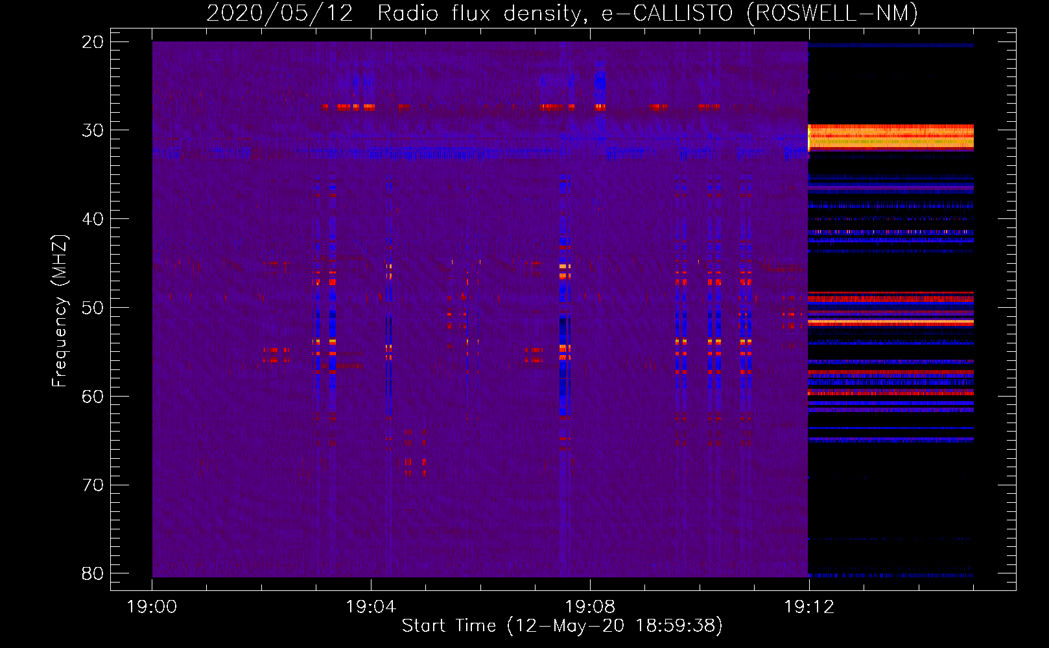The width and height of the screenshot is (1049, 648).
Task: Click the bright yellow band near 30 MHz
Action: (x=891, y=137)
